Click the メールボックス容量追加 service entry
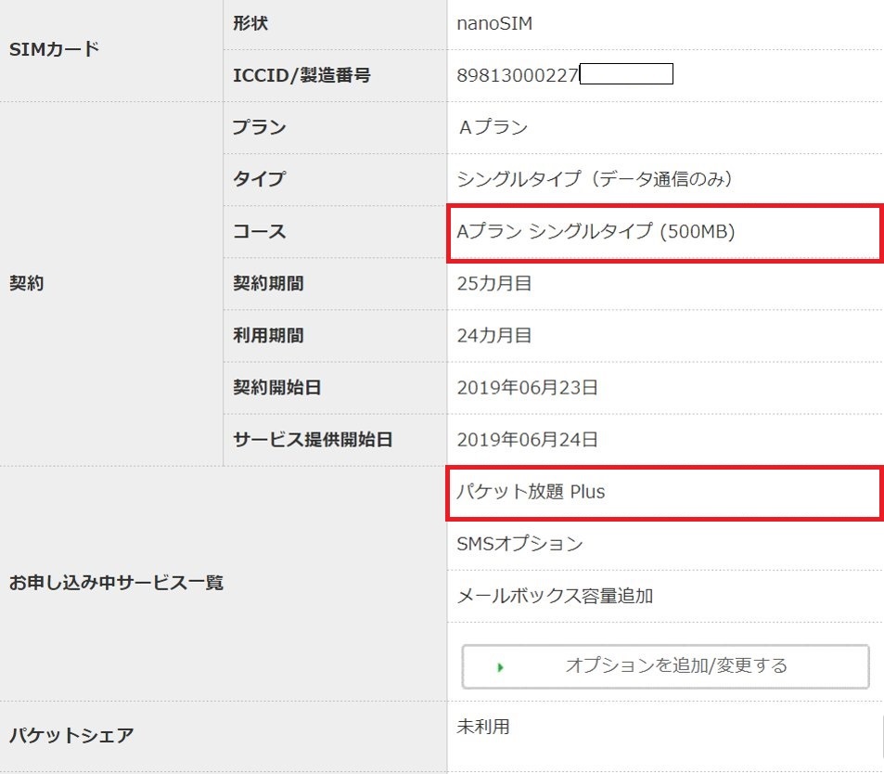 555,596
